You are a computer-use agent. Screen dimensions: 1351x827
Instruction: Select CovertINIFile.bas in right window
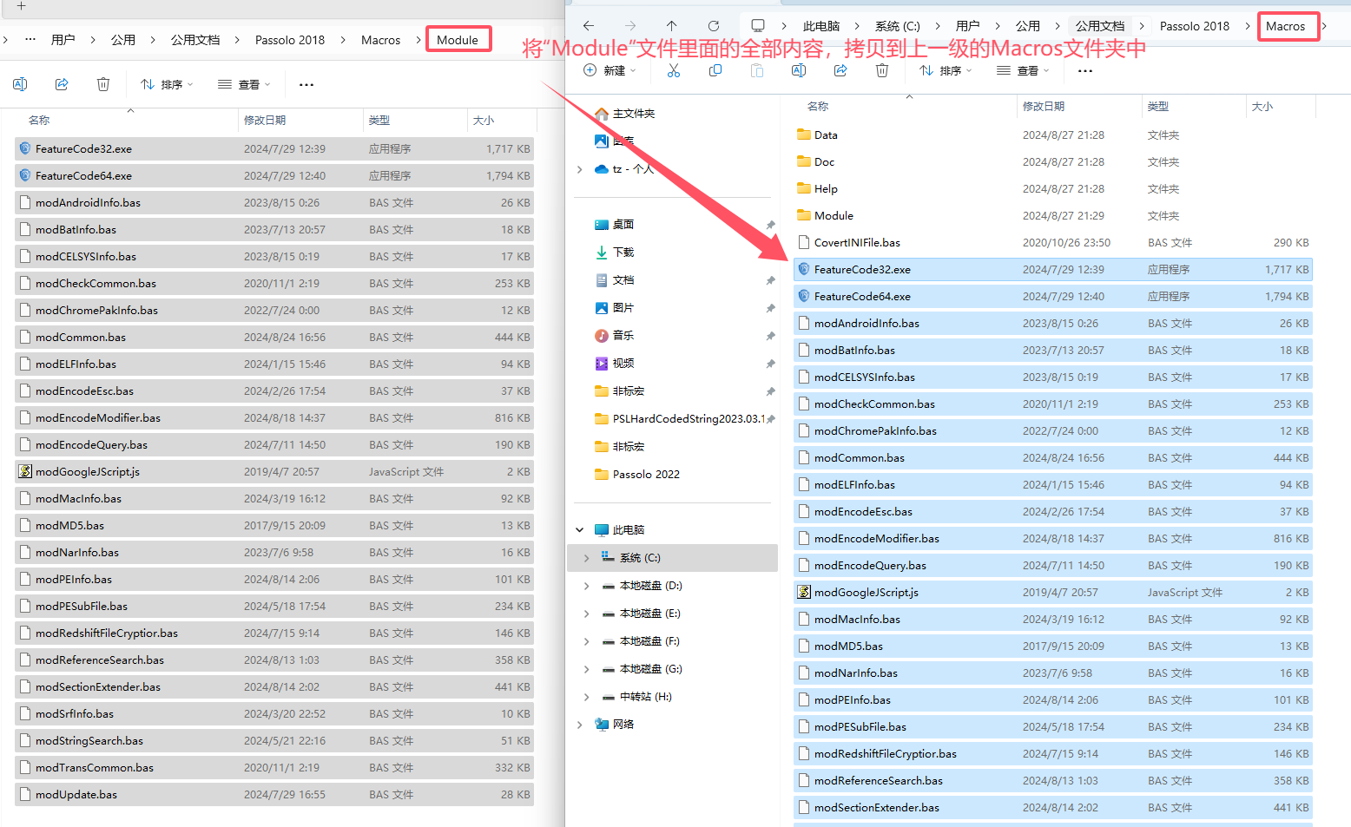coord(1052,243)
